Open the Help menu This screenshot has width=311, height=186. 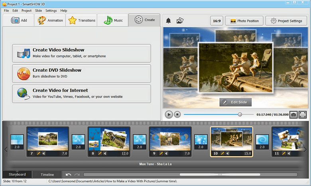tap(64, 10)
